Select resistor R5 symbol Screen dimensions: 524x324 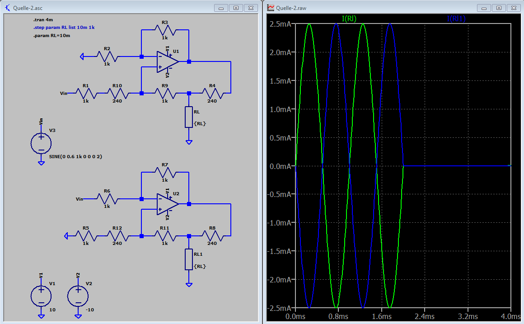point(86,236)
